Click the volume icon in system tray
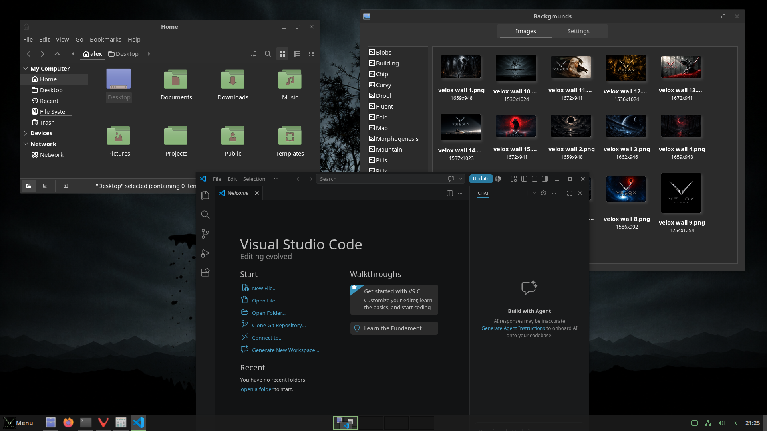Viewport: 767px width, 431px height. point(721,423)
